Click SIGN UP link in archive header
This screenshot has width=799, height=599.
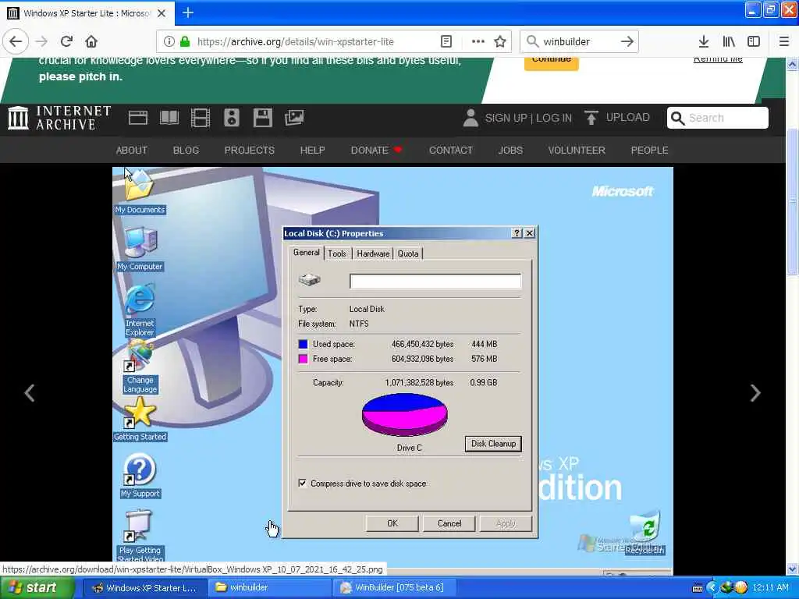point(506,119)
